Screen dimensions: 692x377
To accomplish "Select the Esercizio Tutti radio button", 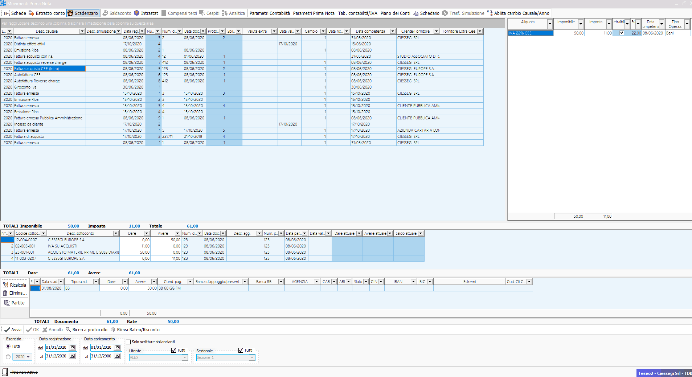I will [8, 346].
